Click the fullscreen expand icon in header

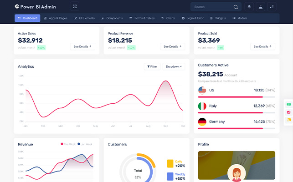pyautogui.click(x=75, y=6)
